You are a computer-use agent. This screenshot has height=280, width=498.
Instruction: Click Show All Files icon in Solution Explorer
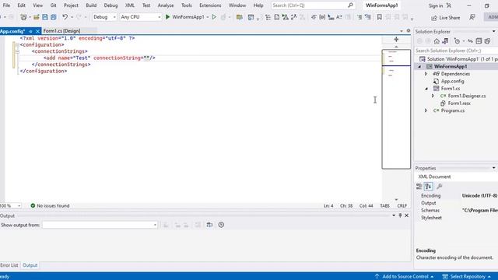click(x=487, y=41)
